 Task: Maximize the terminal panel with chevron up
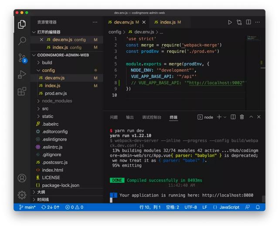point(251,117)
